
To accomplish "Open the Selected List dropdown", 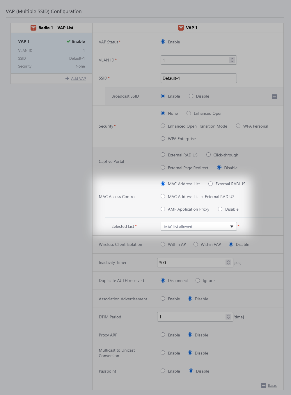I will pyautogui.click(x=198, y=226).
